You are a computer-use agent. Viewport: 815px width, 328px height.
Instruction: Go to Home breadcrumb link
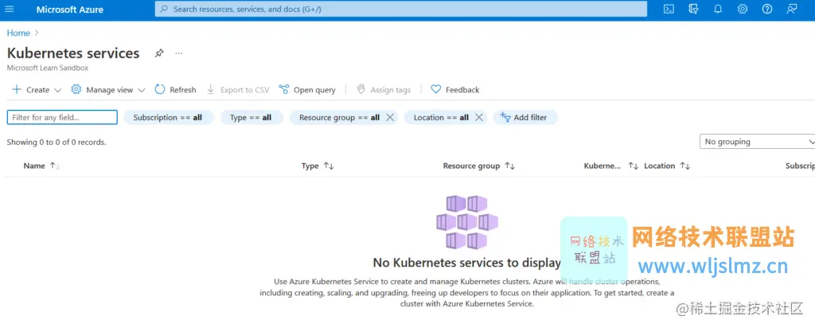pos(18,33)
